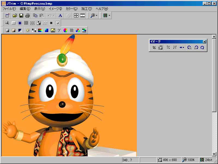The height and width of the screenshot is (164, 218).
Task: Apply the framed gradient square effect icon
Action: [57, 23]
